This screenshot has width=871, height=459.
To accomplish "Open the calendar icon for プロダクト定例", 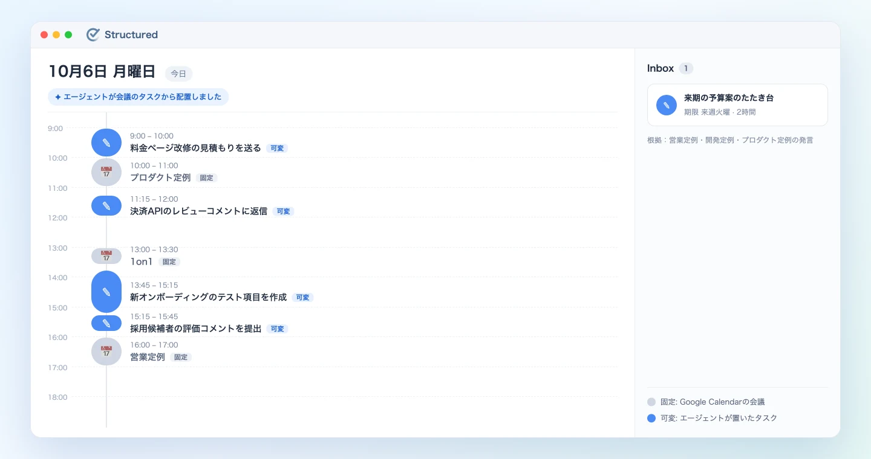I will coord(106,172).
